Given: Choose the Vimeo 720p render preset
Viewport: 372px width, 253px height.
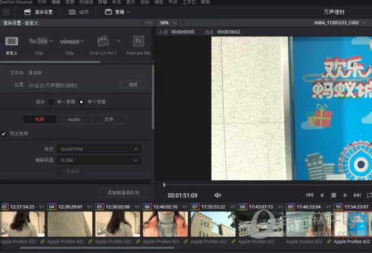Looking at the screenshot, I should [69, 42].
